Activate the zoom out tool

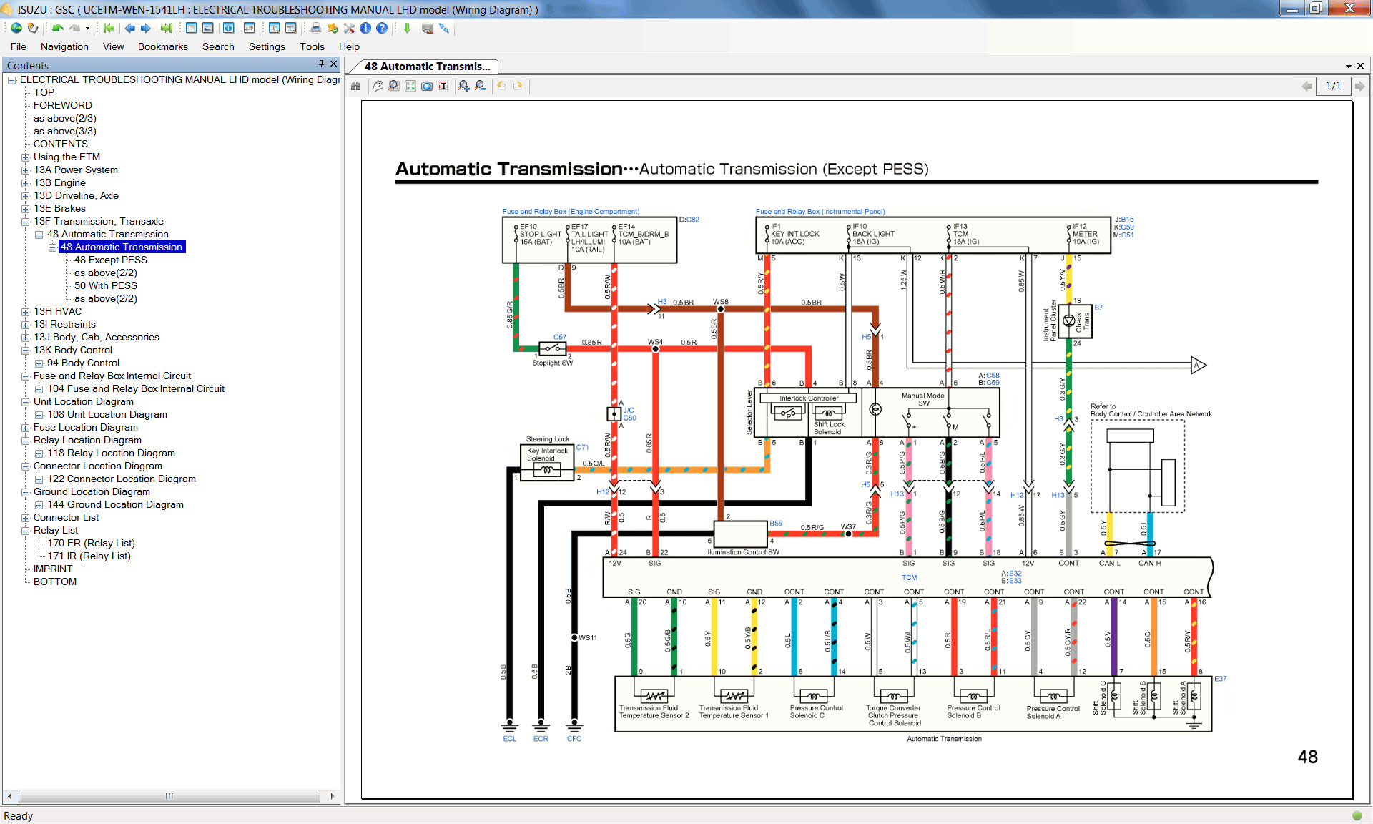tap(480, 86)
